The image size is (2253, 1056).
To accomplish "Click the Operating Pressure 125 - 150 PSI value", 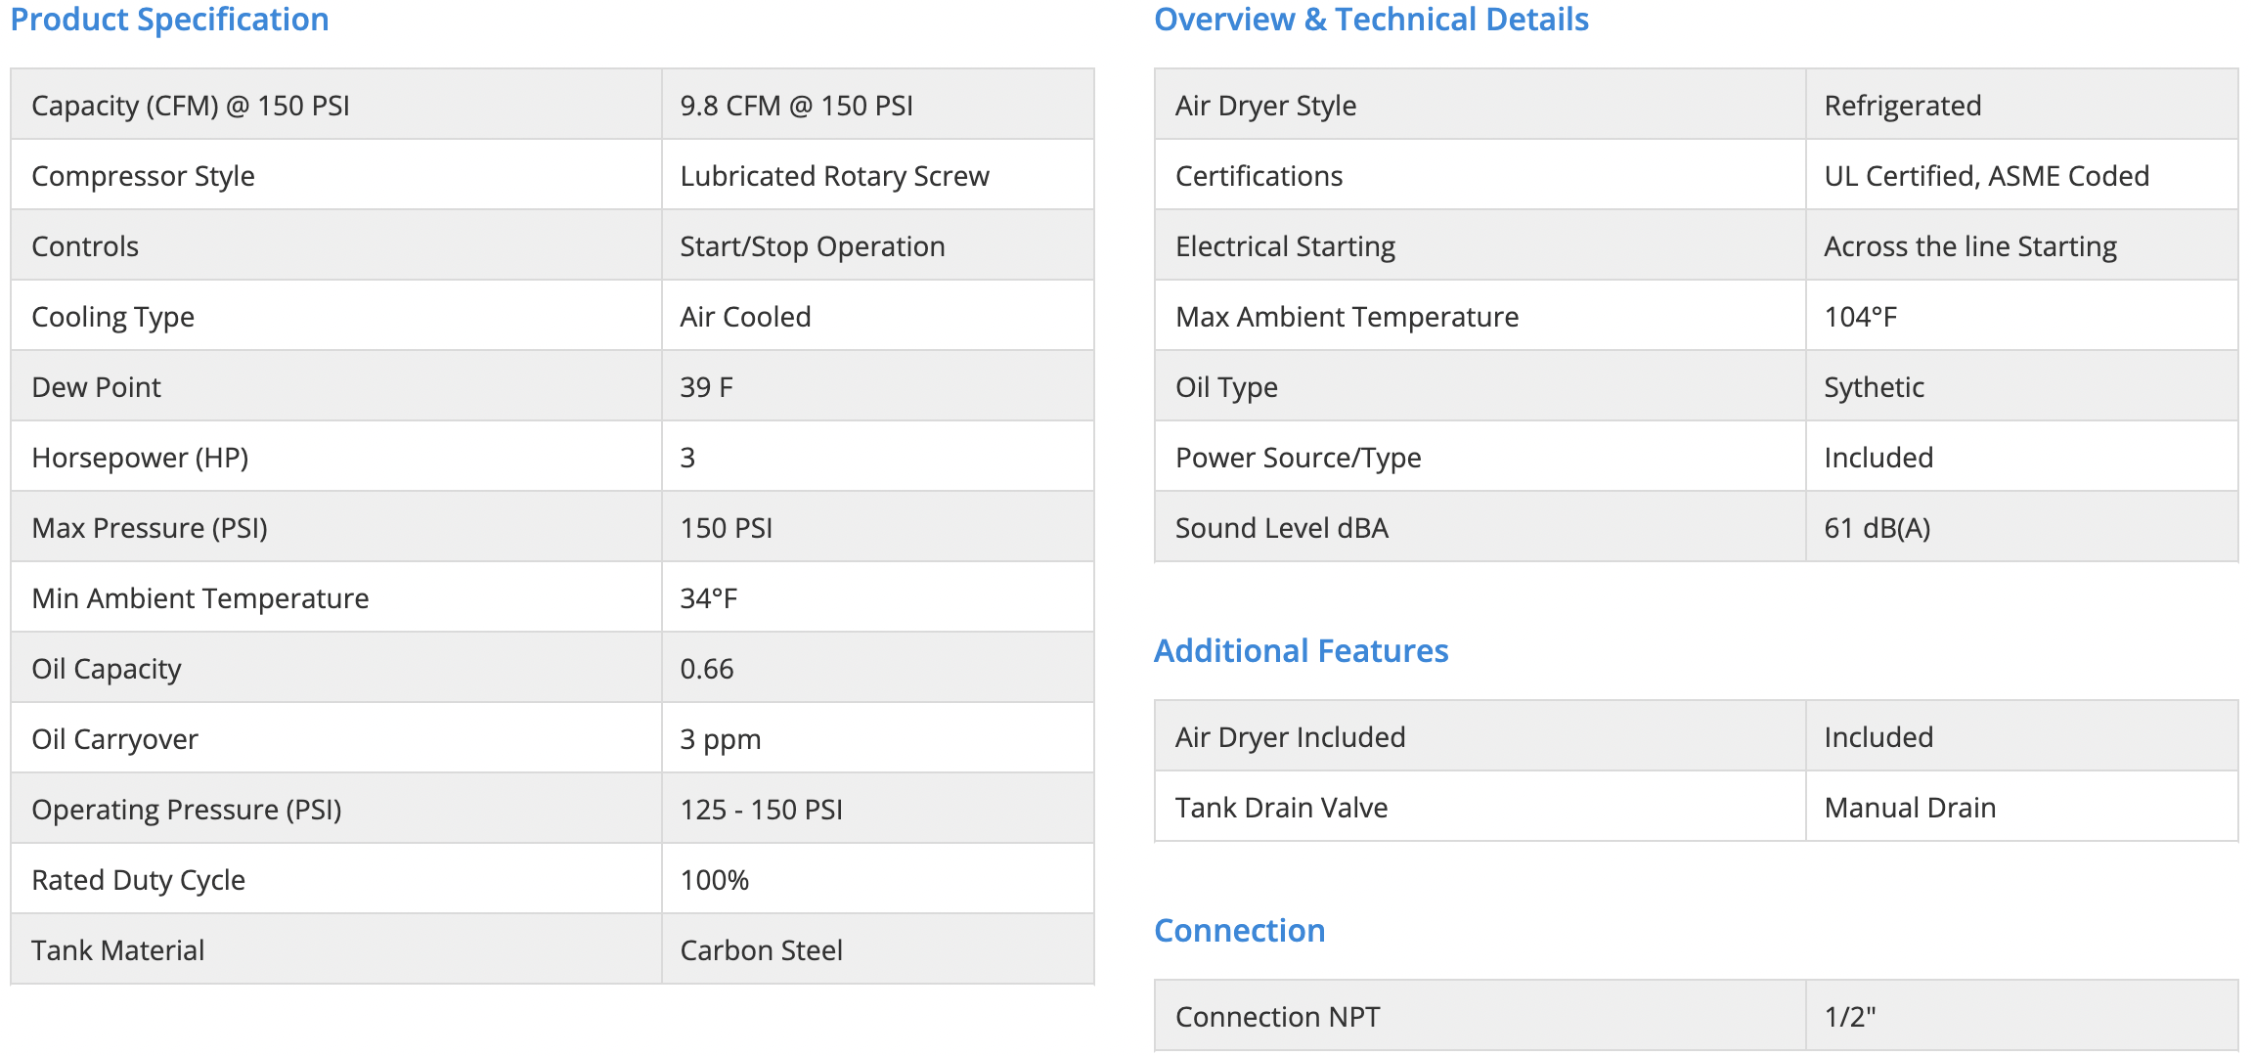I will pos(761,810).
